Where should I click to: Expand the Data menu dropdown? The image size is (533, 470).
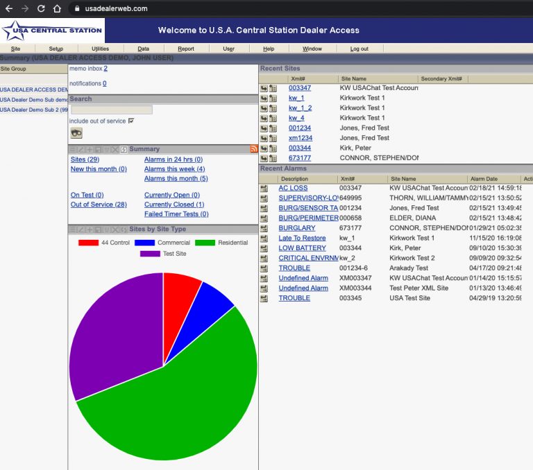point(144,49)
